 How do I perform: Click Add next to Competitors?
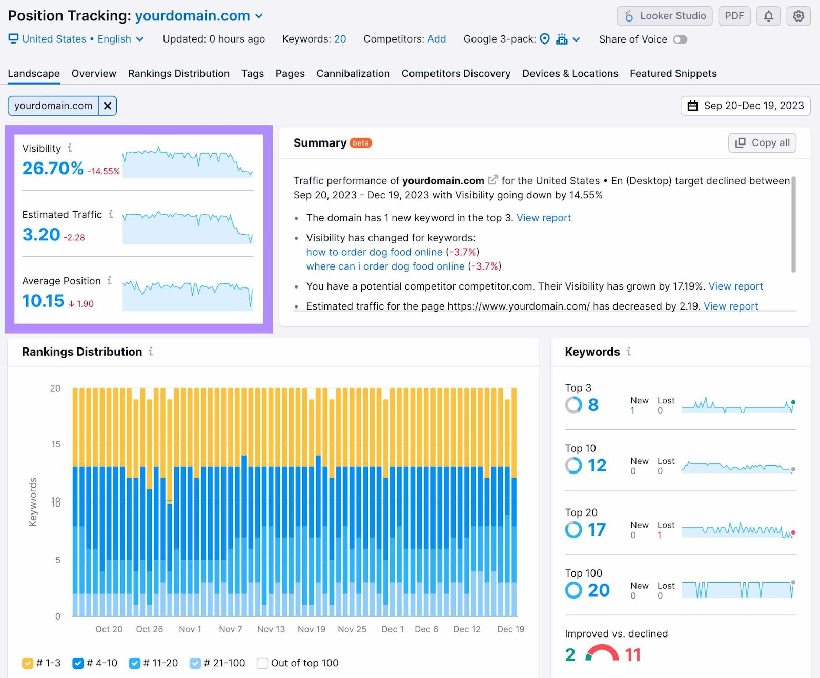(436, 39)
